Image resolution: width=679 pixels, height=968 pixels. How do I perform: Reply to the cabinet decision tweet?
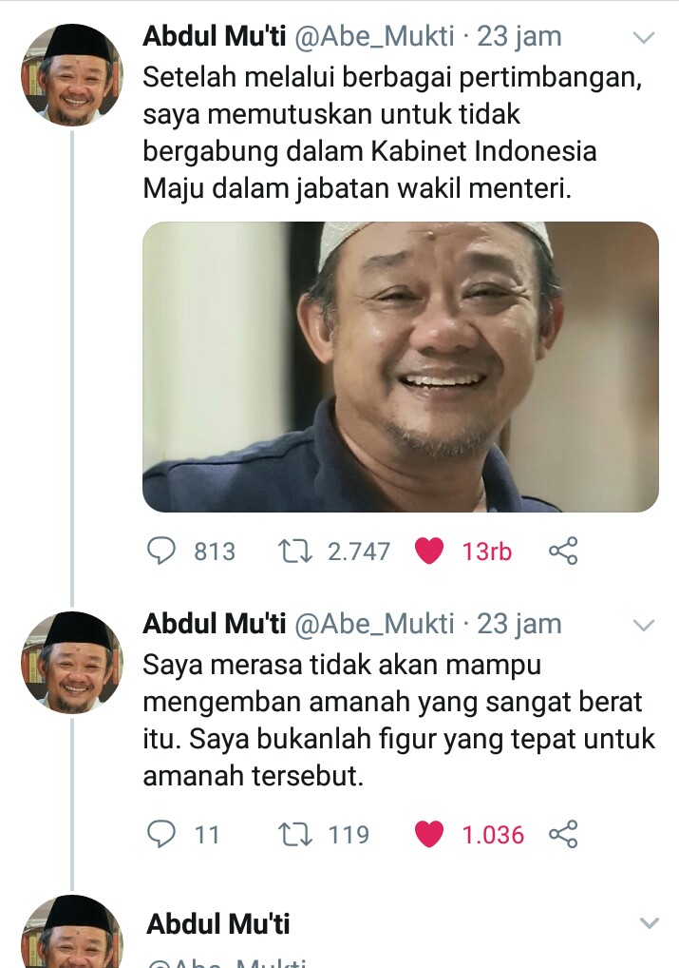pos(161,551)
